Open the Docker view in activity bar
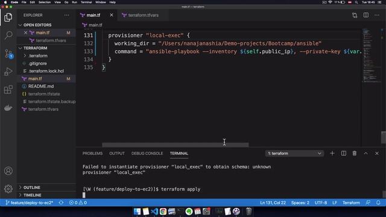 [8, 108]
